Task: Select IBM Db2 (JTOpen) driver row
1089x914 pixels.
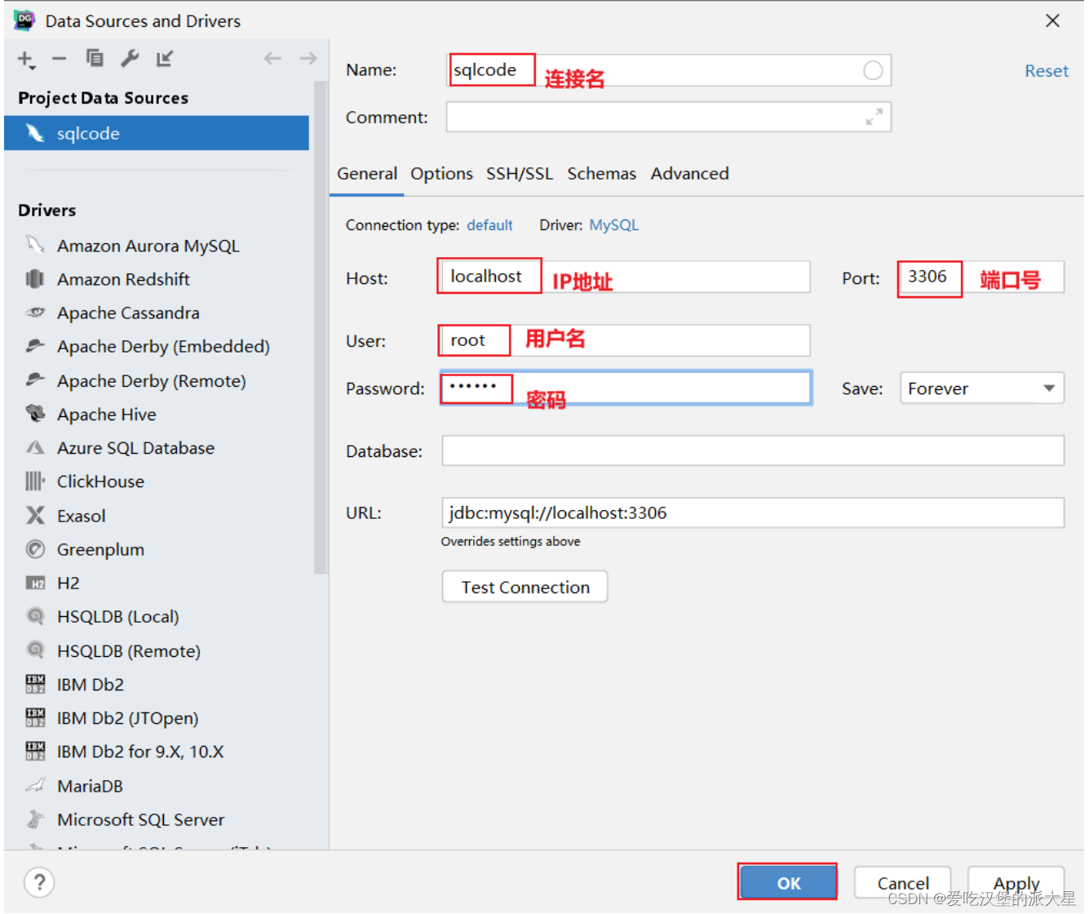Action: point(157,718)
